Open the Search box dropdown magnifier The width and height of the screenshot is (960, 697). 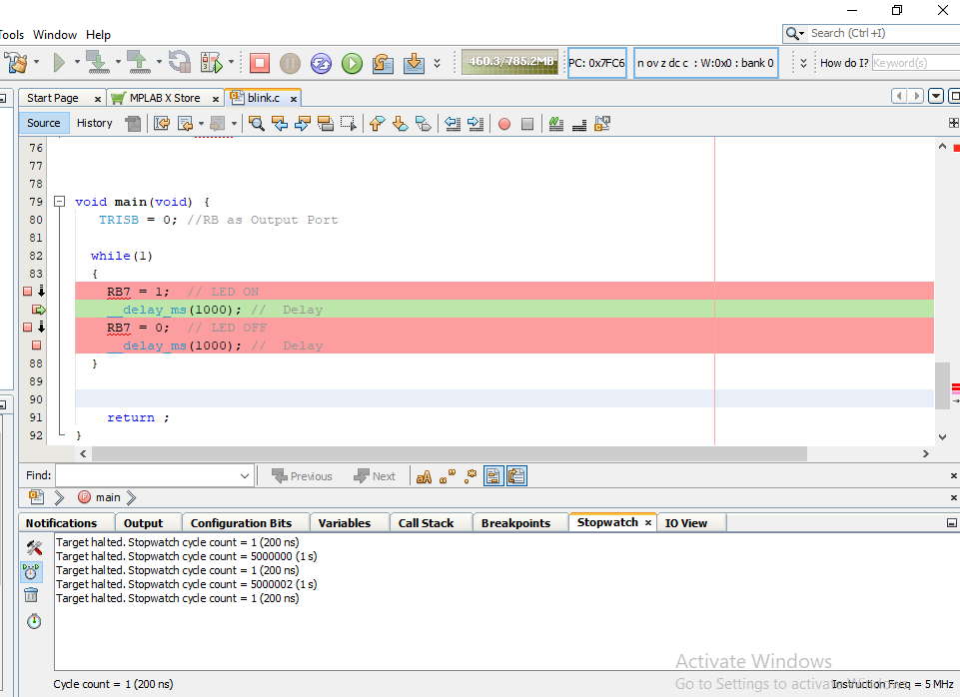(x=795, y=33)
